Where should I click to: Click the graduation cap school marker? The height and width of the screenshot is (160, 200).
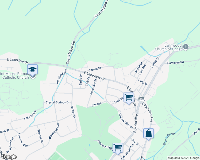click(x=33, y=69)
